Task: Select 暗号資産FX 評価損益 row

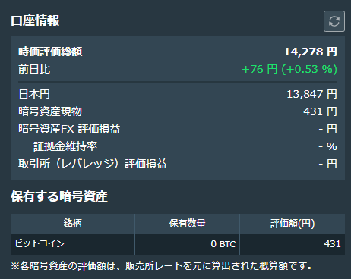Action: point(178,129)
